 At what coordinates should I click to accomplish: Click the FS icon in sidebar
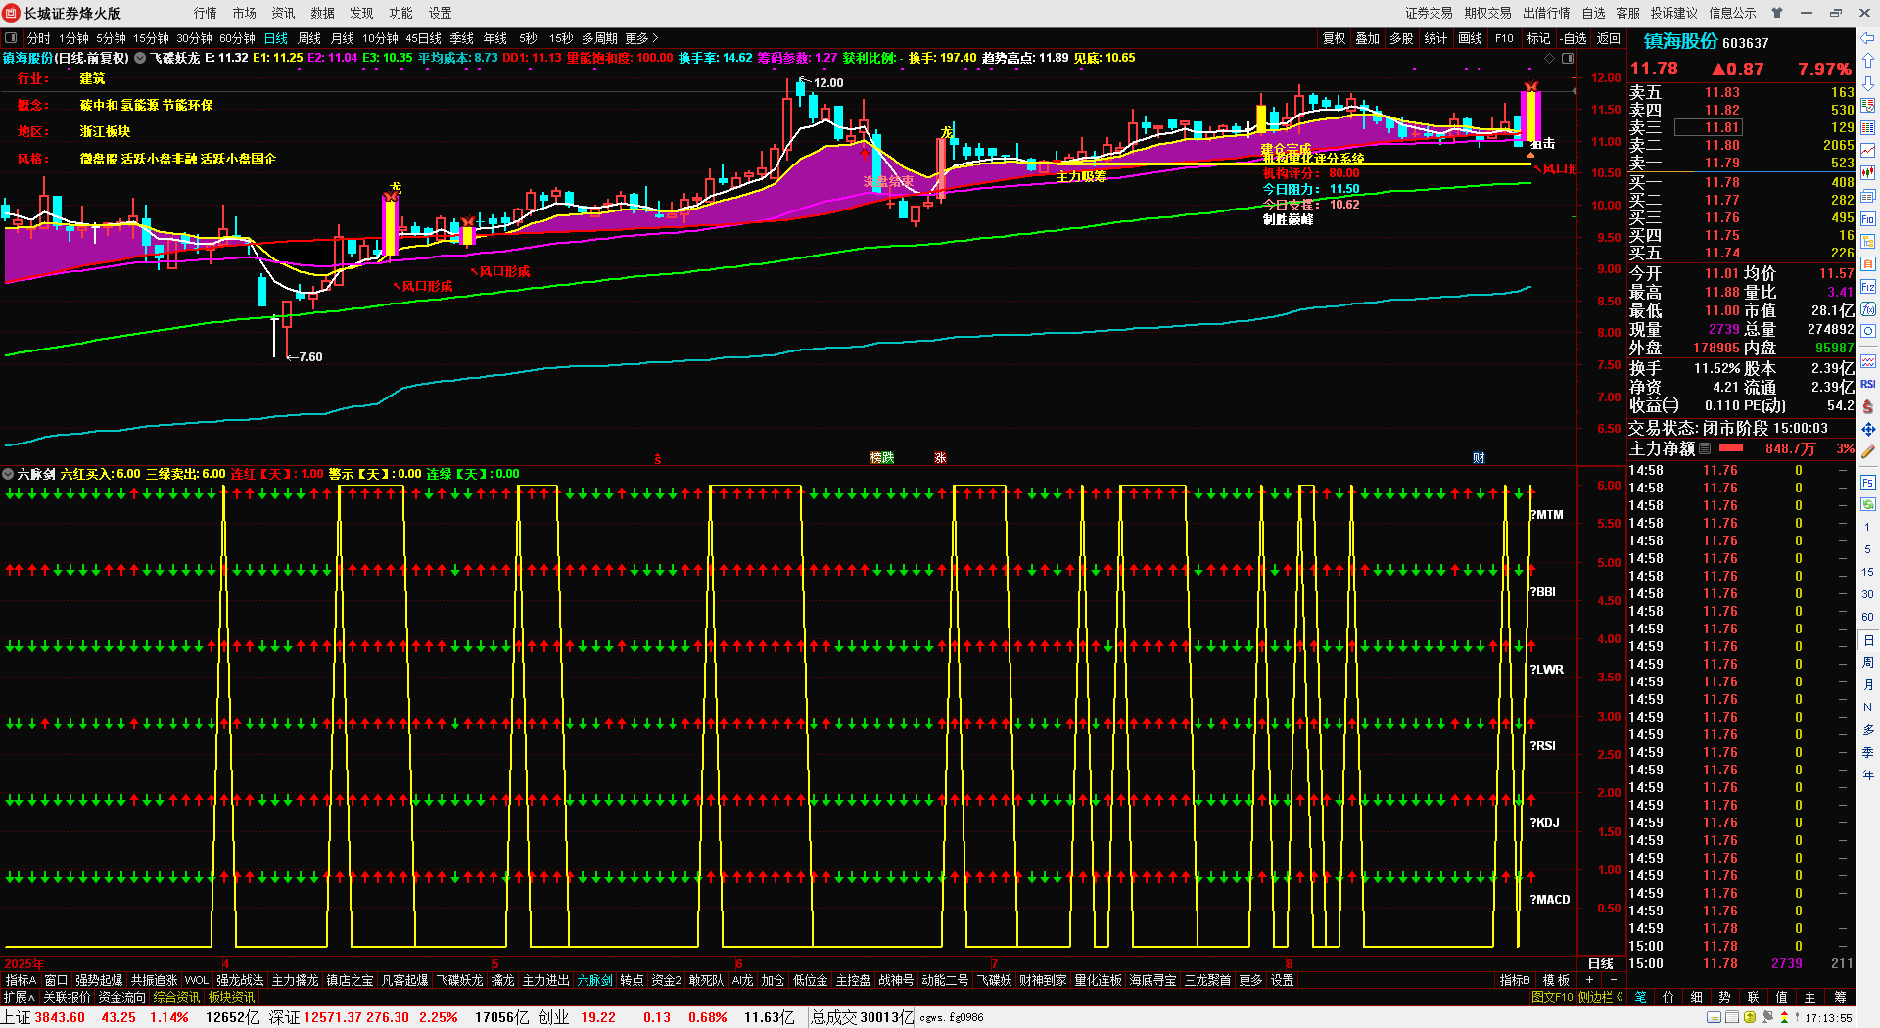pos(1868,483)
